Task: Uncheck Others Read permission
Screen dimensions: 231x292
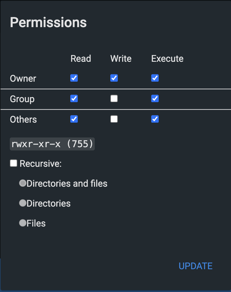Action: 74,119
